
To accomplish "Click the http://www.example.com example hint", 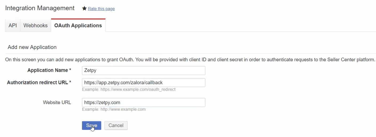I will click(114, 109).
